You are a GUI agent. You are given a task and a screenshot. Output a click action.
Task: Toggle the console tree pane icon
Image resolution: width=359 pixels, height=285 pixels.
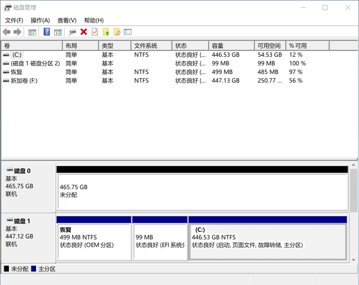pos(32,32)
